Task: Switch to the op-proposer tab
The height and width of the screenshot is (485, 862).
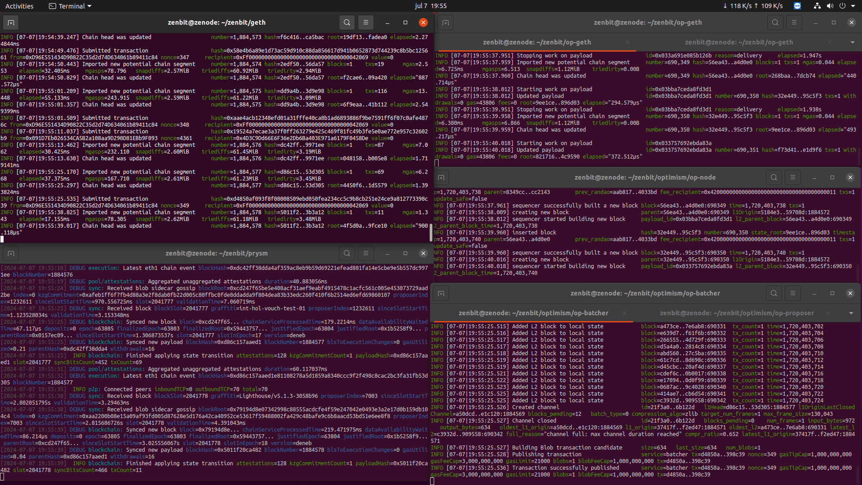Action: coord(737,313)
